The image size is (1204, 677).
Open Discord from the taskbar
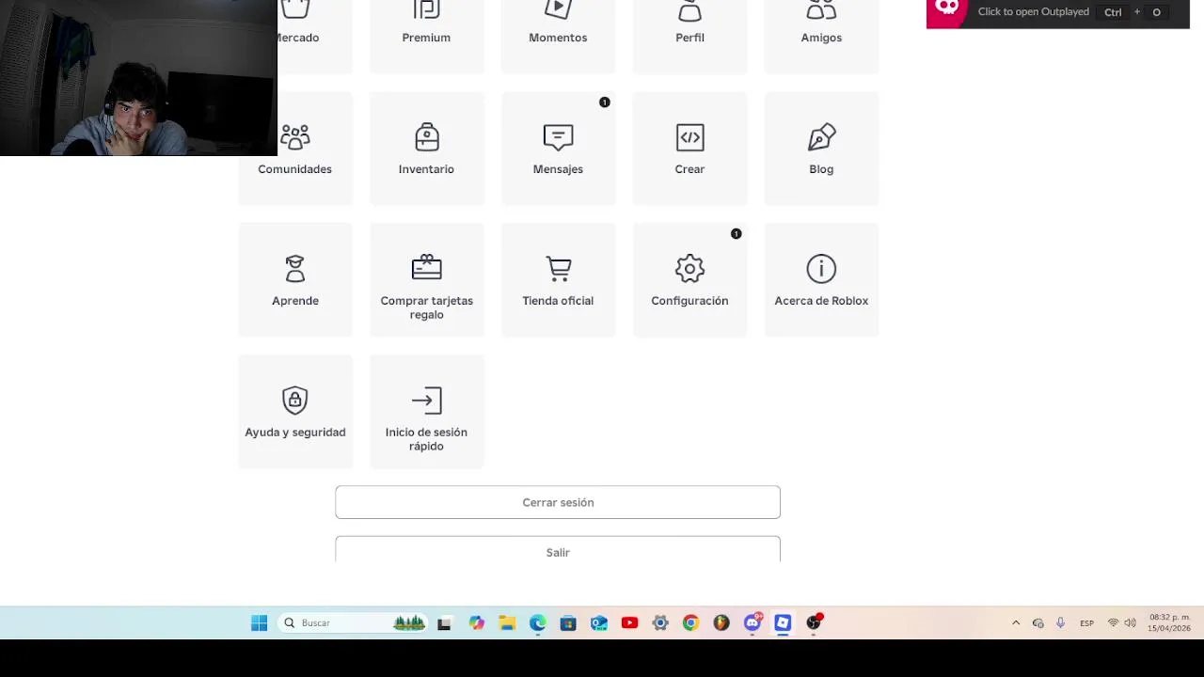click(752, 622)
